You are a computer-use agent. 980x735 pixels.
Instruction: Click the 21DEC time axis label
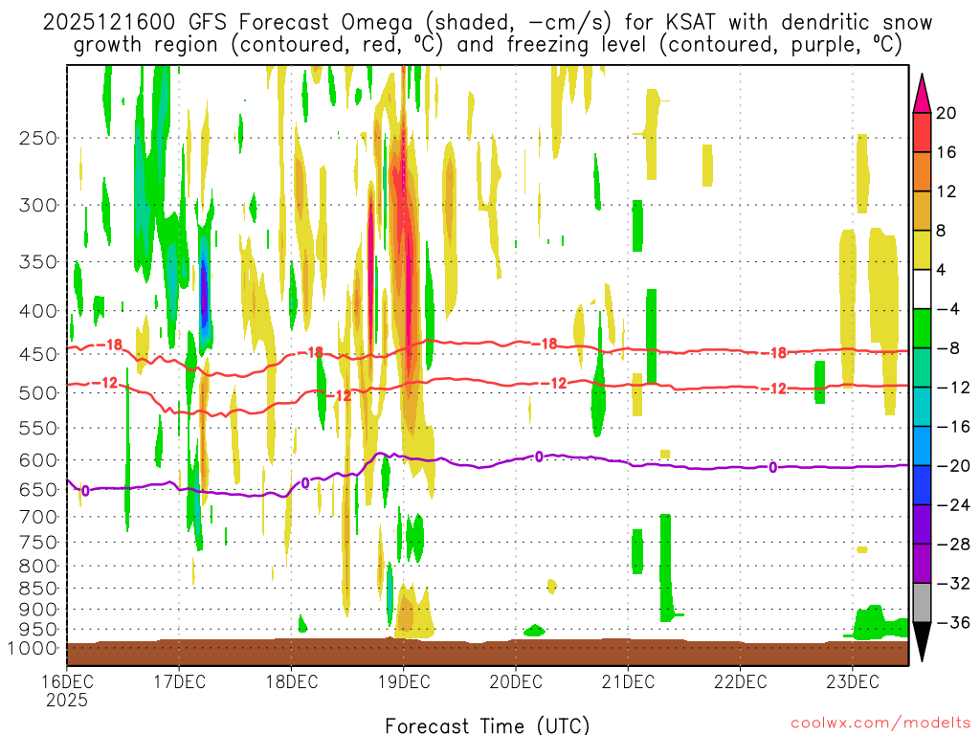(x=628, y=681)
